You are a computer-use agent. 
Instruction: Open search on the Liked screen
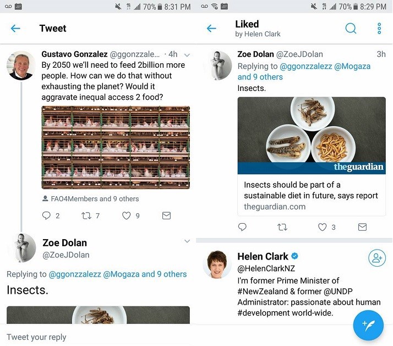351,29
